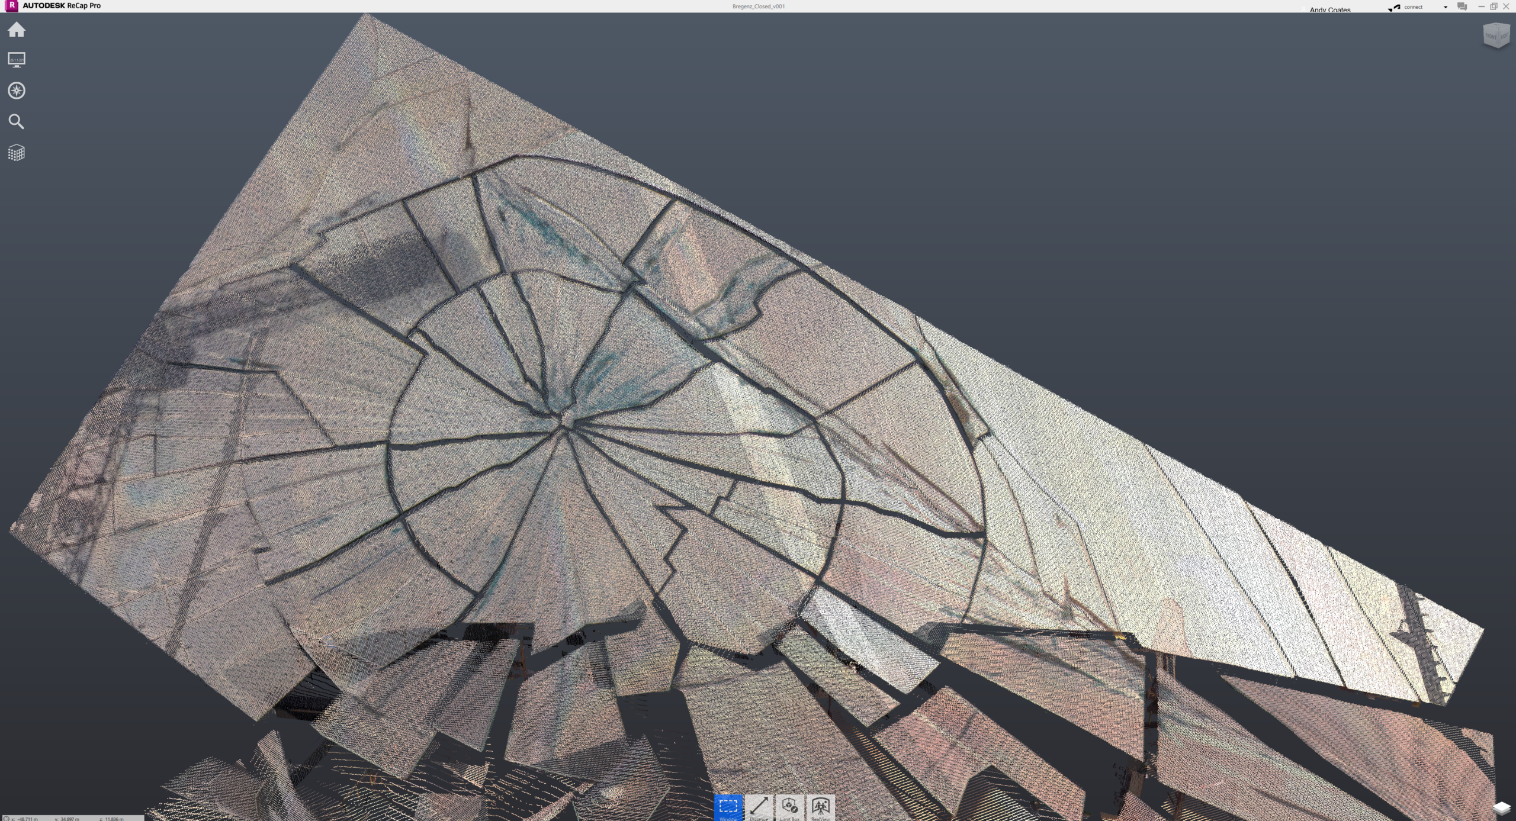1516x821 pixels.
Task: Close the ReCap Pro window
Action: [1506, 7]
